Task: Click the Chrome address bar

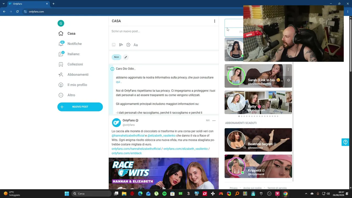Action: tap(132, 12)
